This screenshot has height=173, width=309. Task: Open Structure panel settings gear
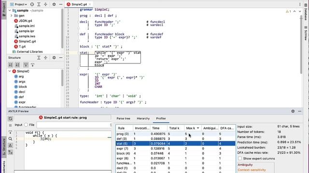pyautogui.click(x=54, y=58)
